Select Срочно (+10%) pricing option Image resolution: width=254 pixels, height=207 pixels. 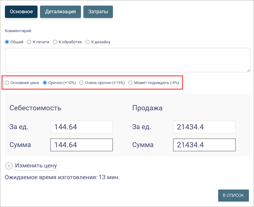pos(45,83)
